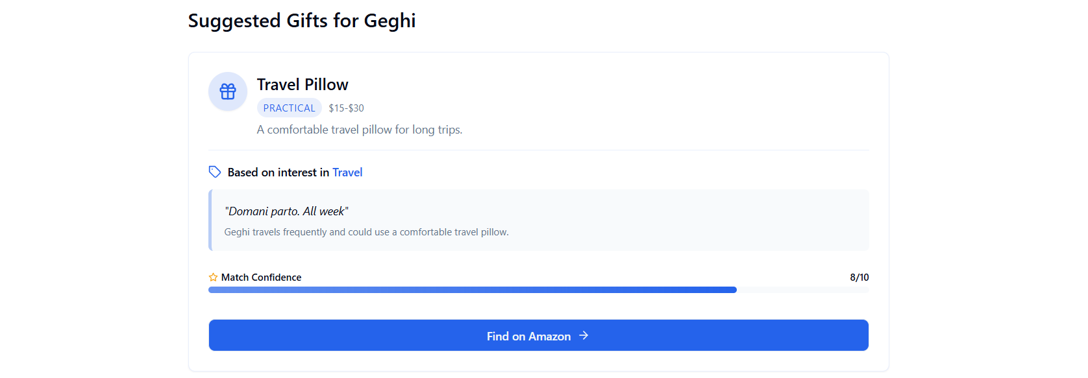Click the tag icon beside interest line
The height and width of the screenshot is (378, 1088).
(215, 172)
